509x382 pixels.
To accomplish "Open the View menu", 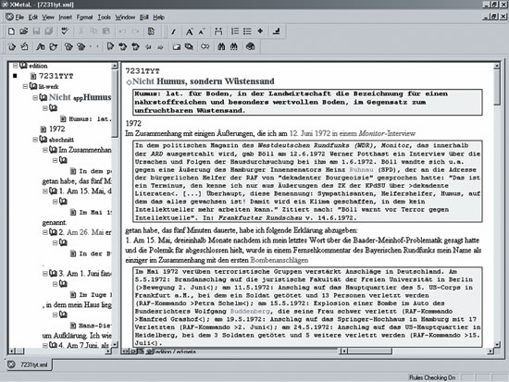I will pyautogui.click(x=48, y=18).
